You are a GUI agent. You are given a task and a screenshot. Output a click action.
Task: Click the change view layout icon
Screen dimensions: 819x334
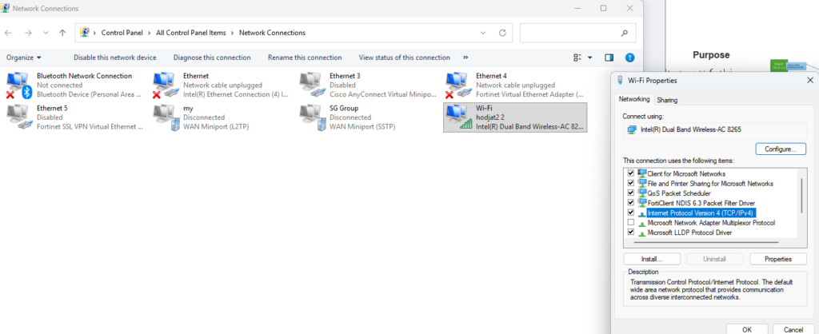click(577, 58)
